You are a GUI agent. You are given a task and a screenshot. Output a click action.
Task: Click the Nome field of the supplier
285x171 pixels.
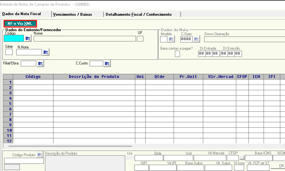tap(85, 39)
